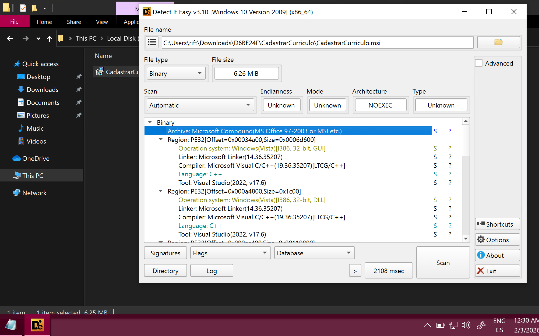Screen dimensions: 539x336
Task: Enable the Advanced checkbox
Action: 479,63
